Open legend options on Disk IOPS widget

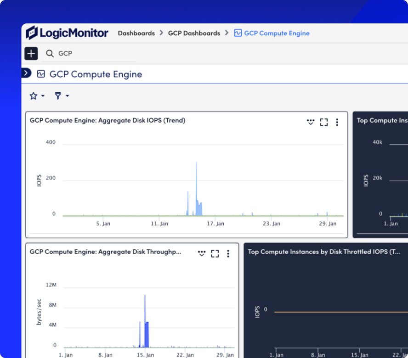click(x=311, y=122)
